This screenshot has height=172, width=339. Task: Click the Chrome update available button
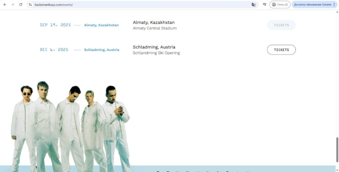[x=312, y=5]
